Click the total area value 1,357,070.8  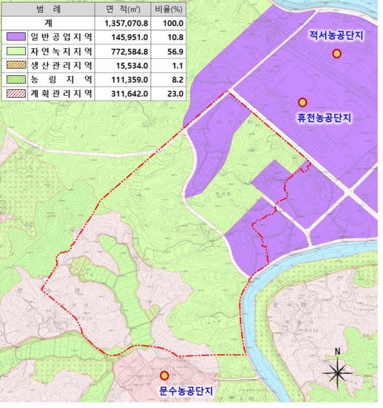tap(126, 23)
